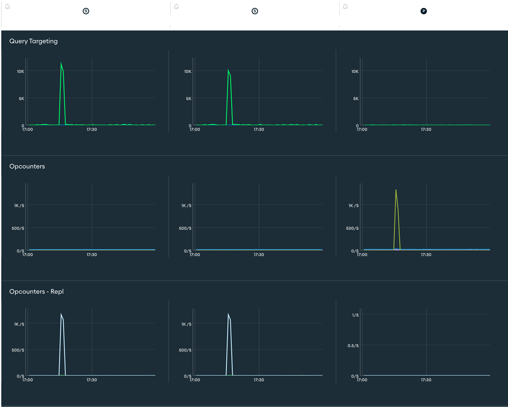Click the secondary 'S' badge in the middle column

(255, 11)
